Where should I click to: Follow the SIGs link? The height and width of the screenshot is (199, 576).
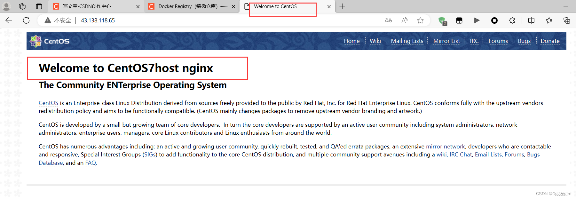tap(150, 155)
